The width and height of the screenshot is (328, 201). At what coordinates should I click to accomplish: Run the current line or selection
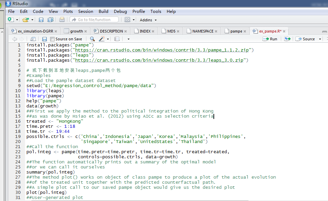270,39
